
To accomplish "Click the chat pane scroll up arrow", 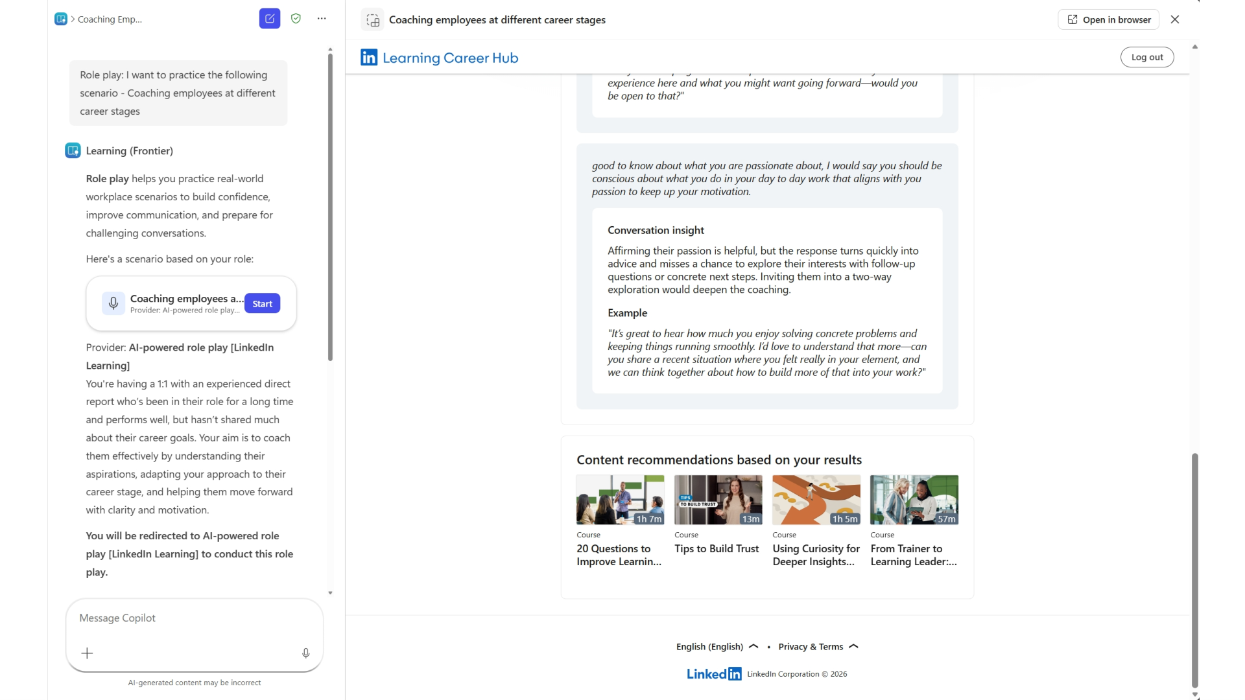I will (330, 49).
